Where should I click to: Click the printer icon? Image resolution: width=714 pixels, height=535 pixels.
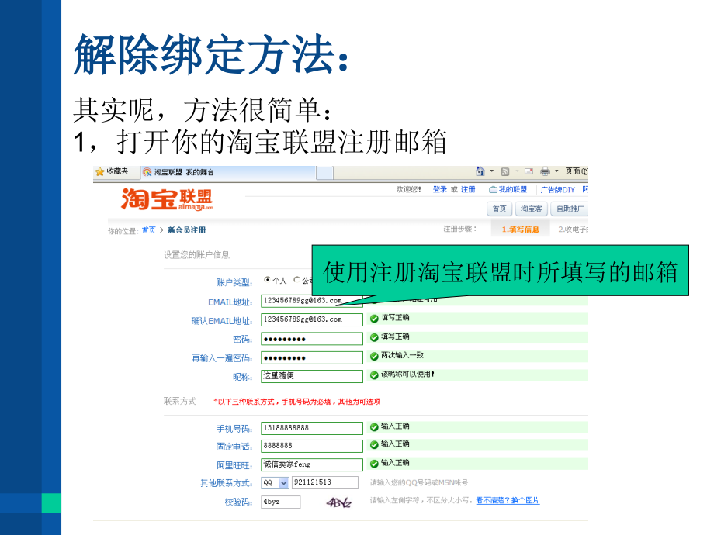(545, 171)
